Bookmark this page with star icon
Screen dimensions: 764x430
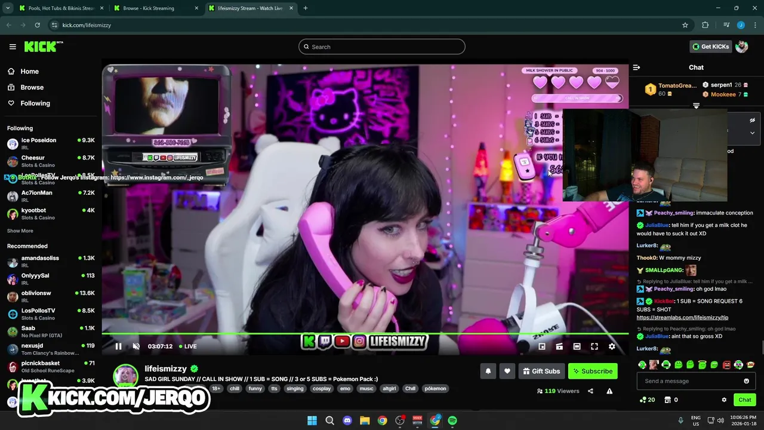[x=685, y=25]
